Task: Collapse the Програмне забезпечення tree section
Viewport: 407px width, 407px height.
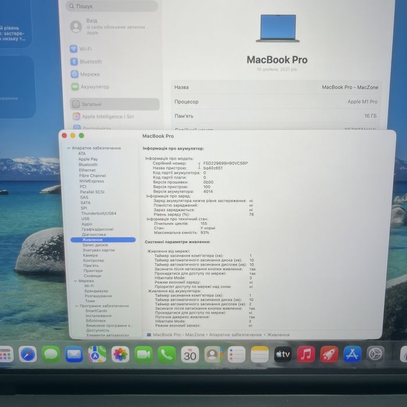Action: [77, 306]
